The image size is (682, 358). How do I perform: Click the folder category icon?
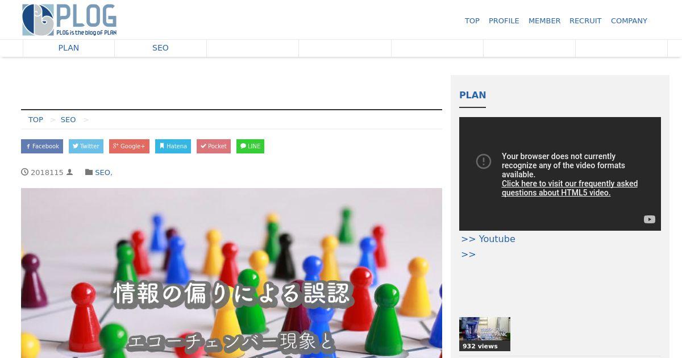pyautogui.click(x=89, y=172)
